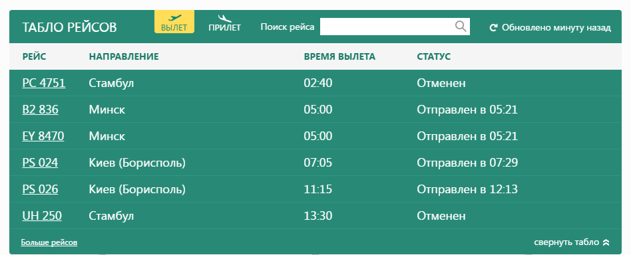This screenshot has width=631, height=255.
Task: Open flight PS 026 link
Action: coord(40,189)
